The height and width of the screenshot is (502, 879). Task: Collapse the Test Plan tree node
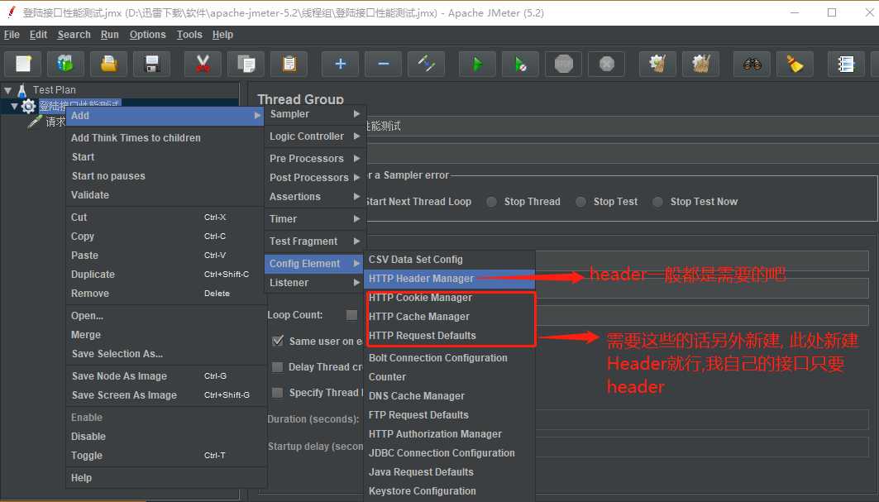(x=7, y=90)
